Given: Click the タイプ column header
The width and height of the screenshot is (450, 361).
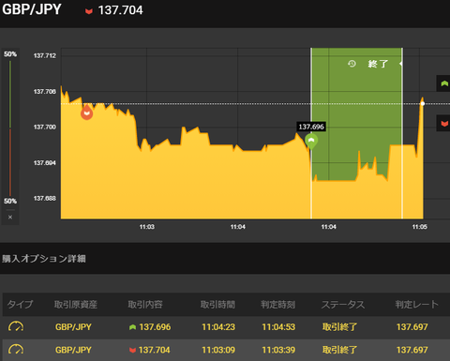Looking at the screenshot, I should click(x=20, y=304).
